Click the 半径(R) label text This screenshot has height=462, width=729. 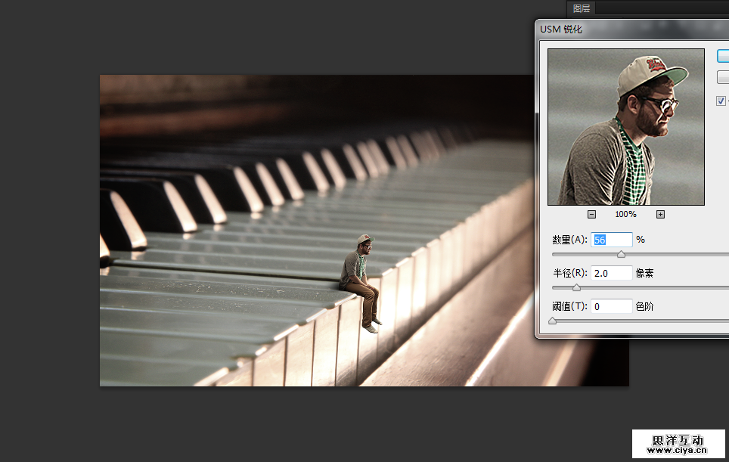coord(569,273)
